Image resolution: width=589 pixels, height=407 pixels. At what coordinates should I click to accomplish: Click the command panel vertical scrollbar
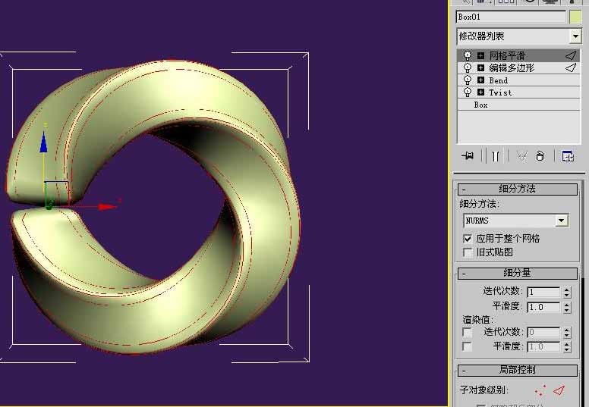[584, 293]
